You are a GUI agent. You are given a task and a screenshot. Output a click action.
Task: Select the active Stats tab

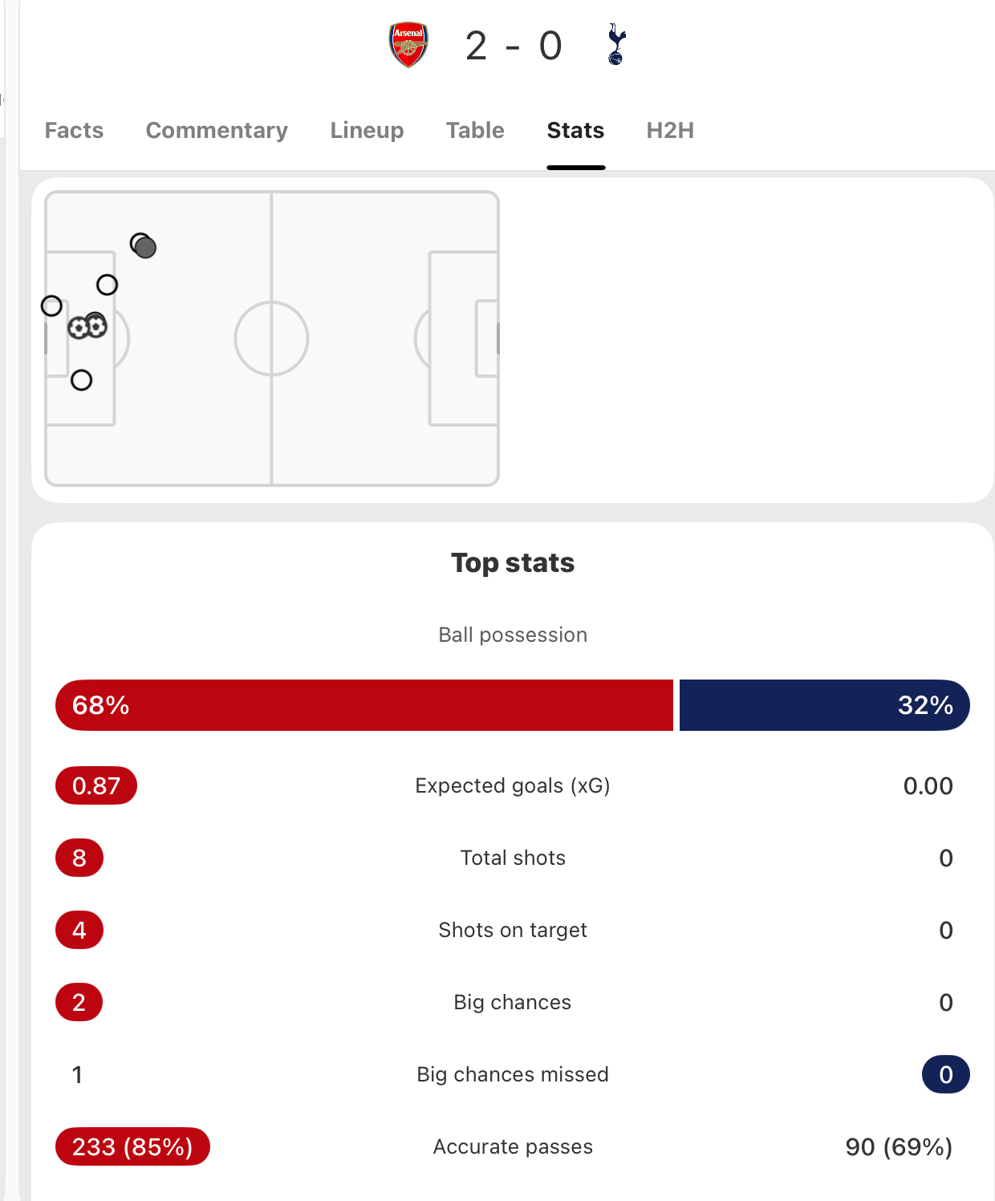pyautogui.click(x=575, y=130)
